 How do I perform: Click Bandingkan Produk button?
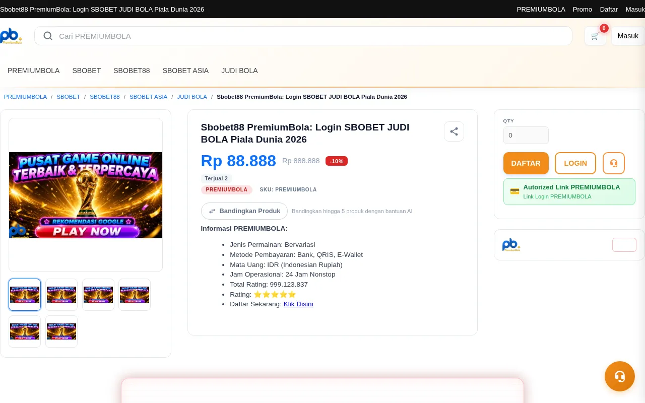coord(244,211)
